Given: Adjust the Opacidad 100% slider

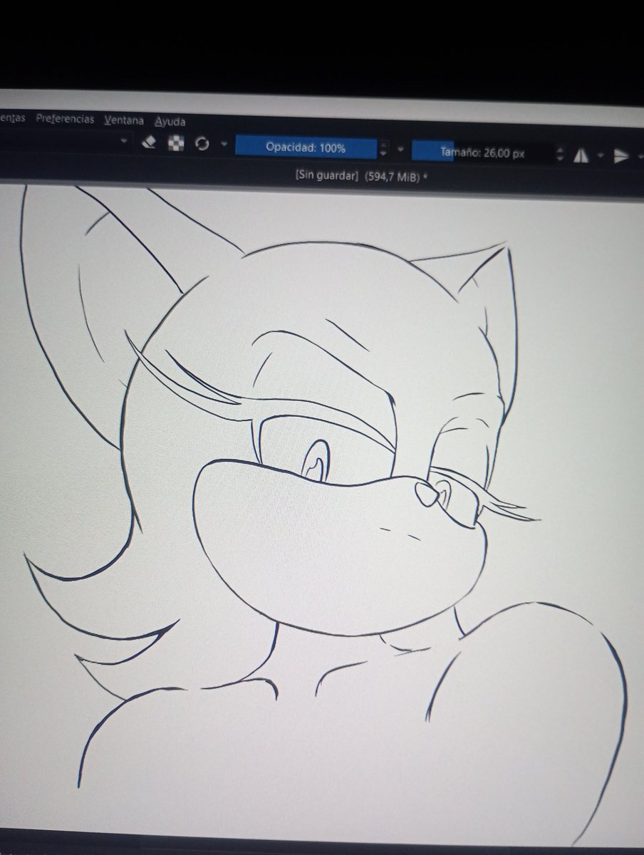Looking at the screenshot, I should (x=306, y=147).
